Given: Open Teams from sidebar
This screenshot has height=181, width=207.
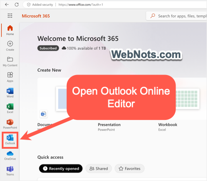Looking at the screenshot, I should click(x=10, y=171).
